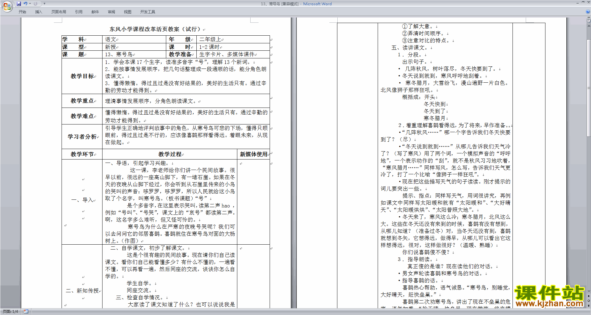Click the 二年级上 cell
The height and width of the screenshot is (315, 591).
pyautogui.click(x=233, y=39)
